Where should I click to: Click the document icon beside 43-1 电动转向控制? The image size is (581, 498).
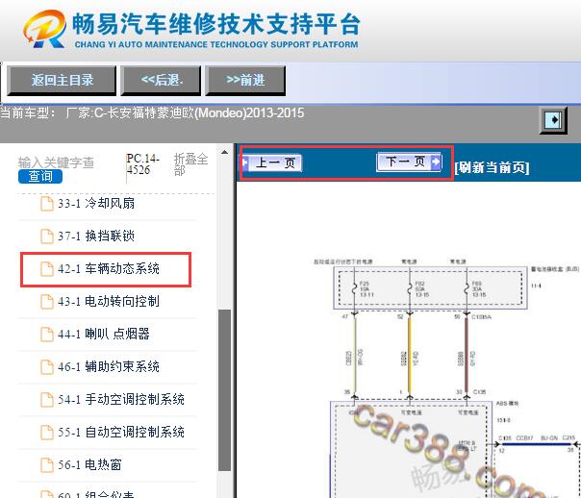tap(47, 301)
